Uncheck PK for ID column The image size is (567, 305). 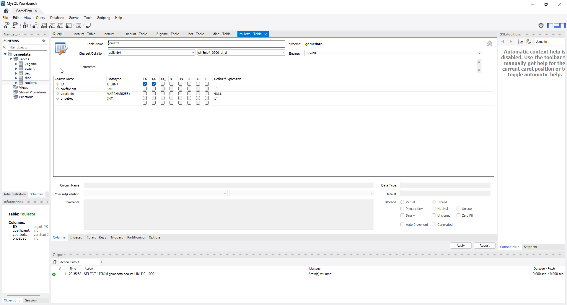(x=145, y=84)
